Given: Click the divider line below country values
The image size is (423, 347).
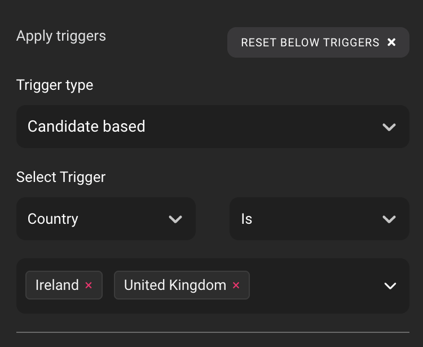Looking at the screenshot, I should [x=213, y=332].
